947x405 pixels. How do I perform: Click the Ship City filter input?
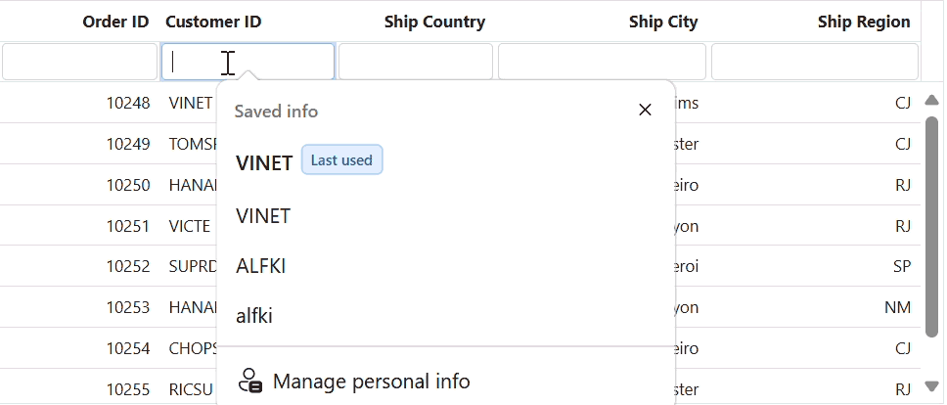pyautogui.click(x=601, y=62)
